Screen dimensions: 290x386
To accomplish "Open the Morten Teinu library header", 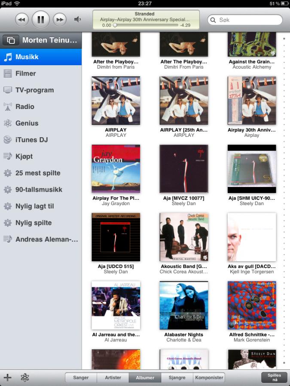I will click(41, 40).
